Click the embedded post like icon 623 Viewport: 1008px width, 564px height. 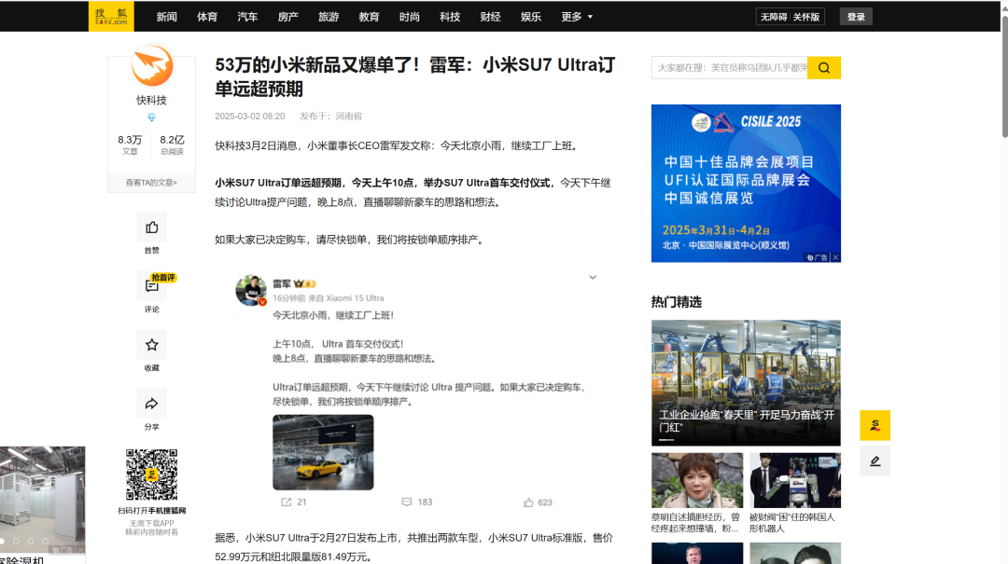click(528, 502)
